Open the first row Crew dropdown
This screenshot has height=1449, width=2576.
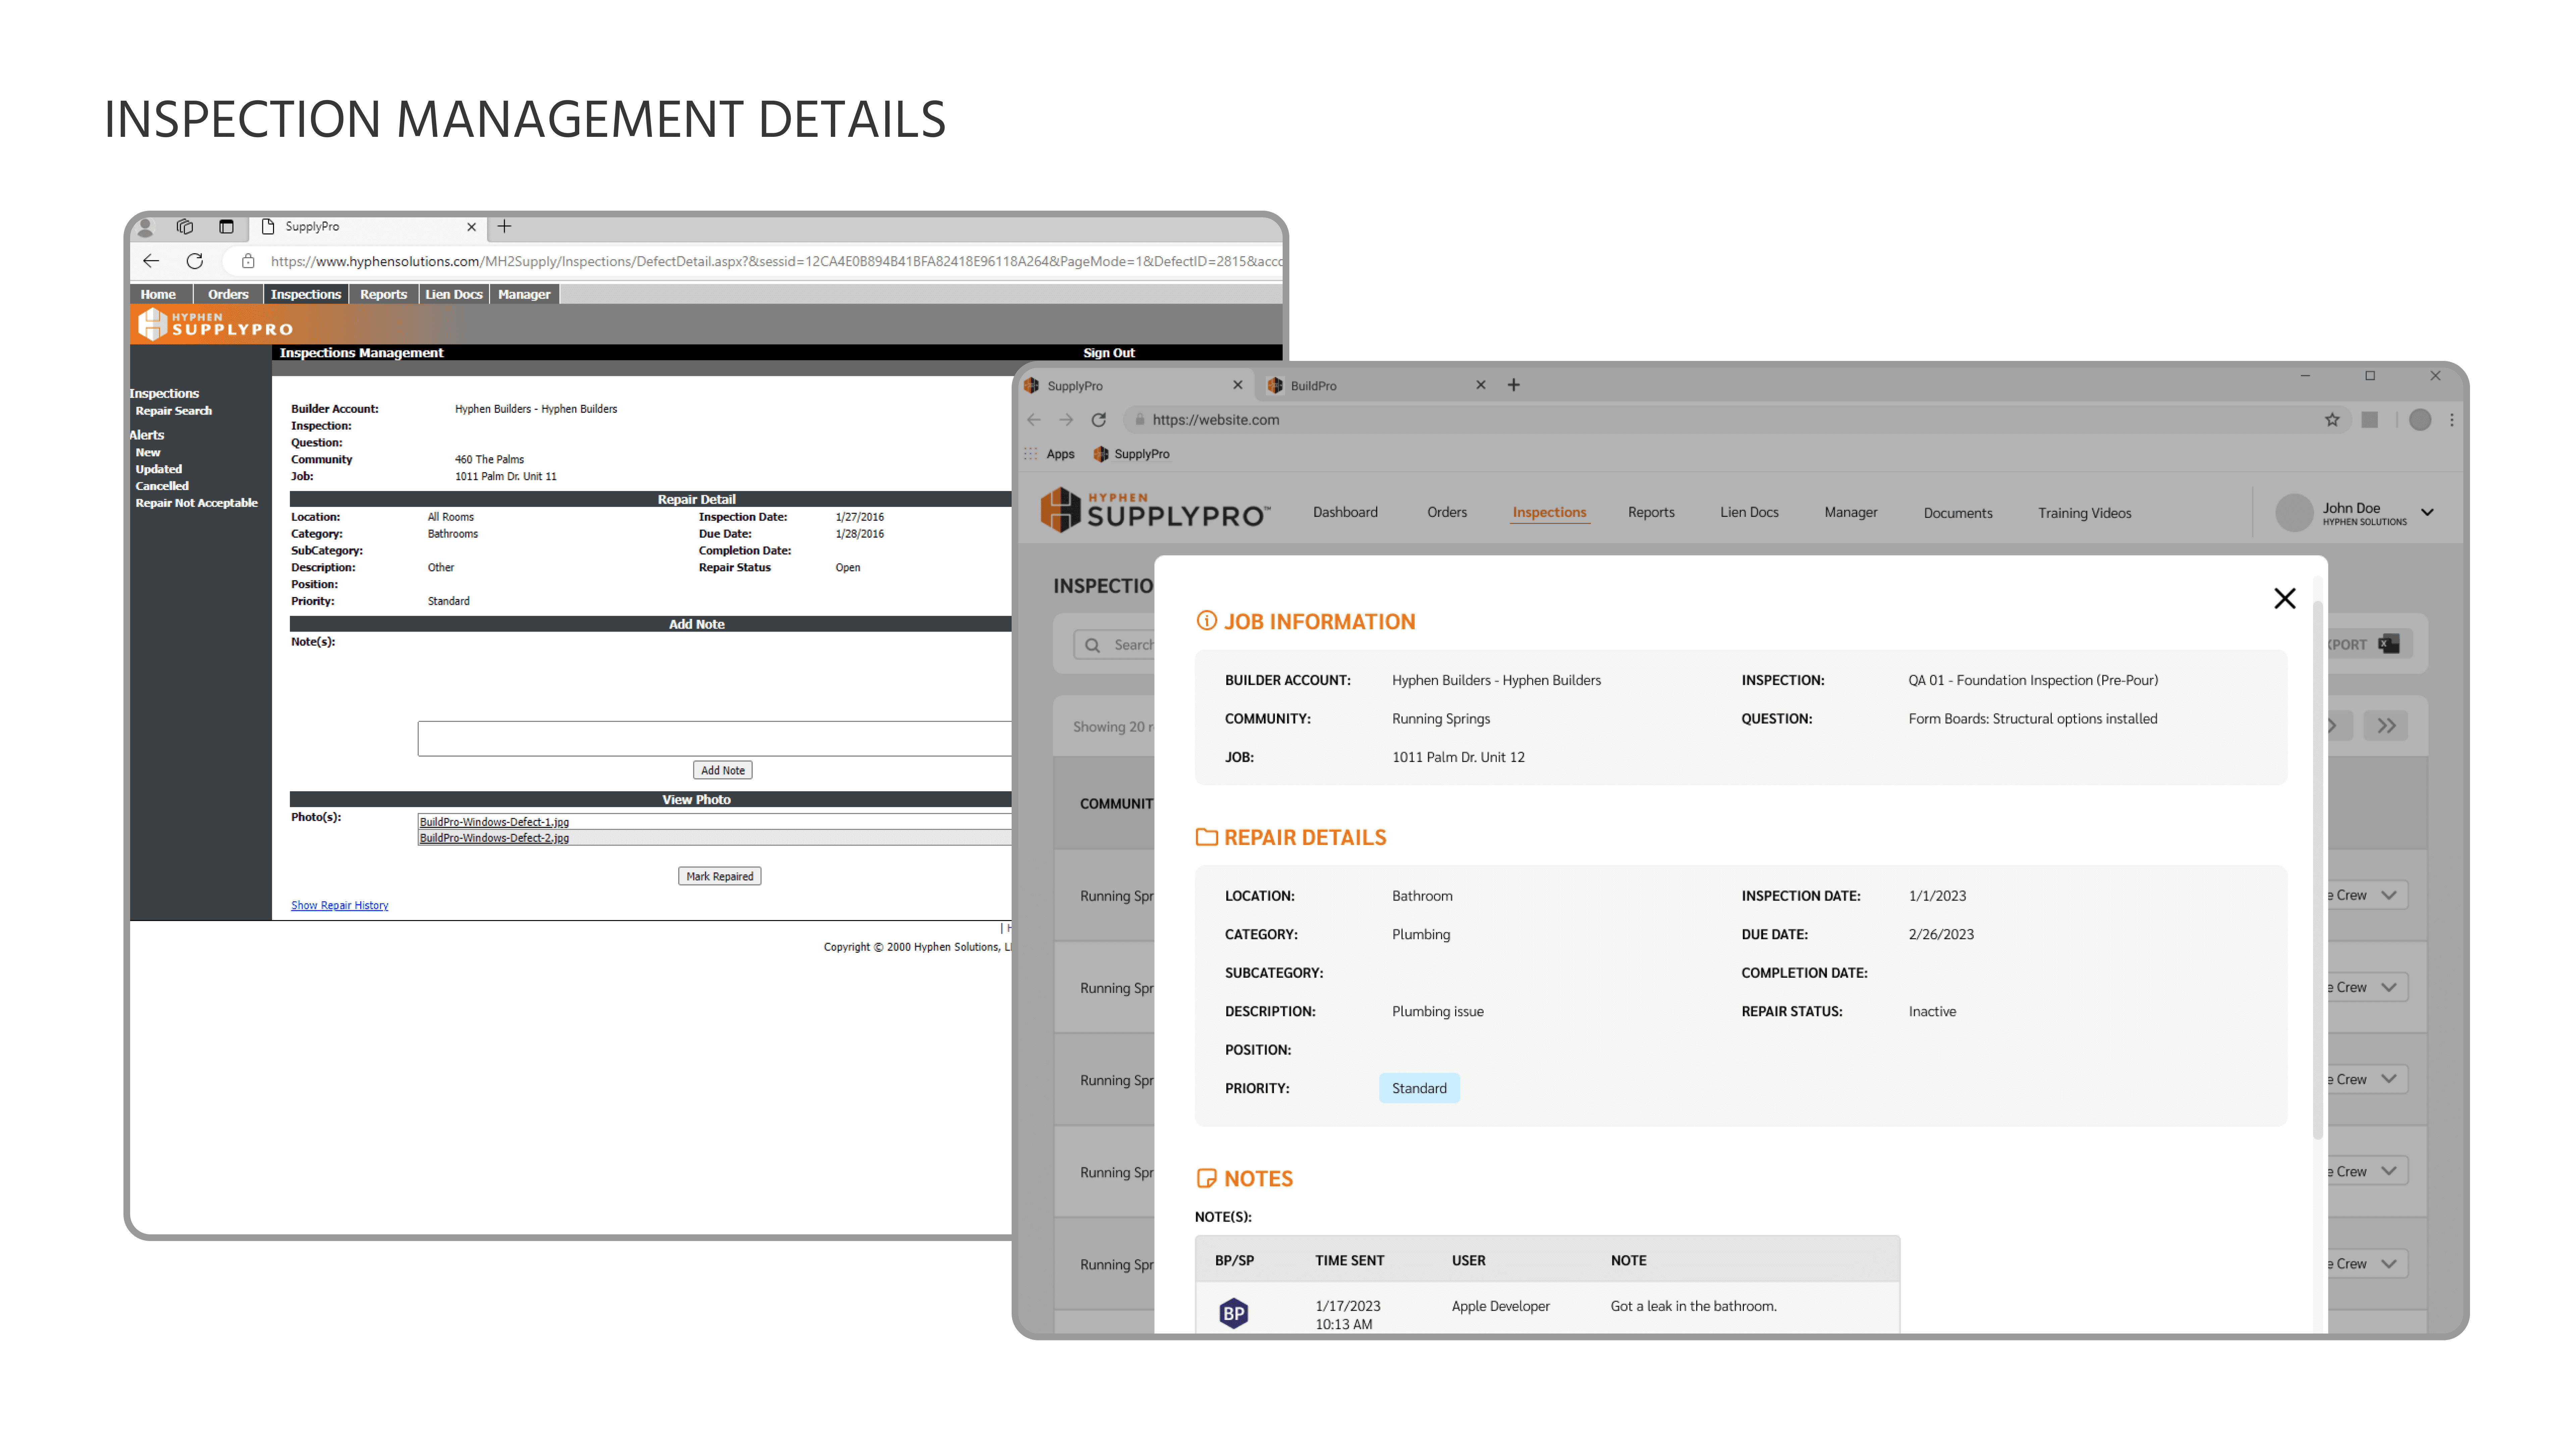[2389, 895]
